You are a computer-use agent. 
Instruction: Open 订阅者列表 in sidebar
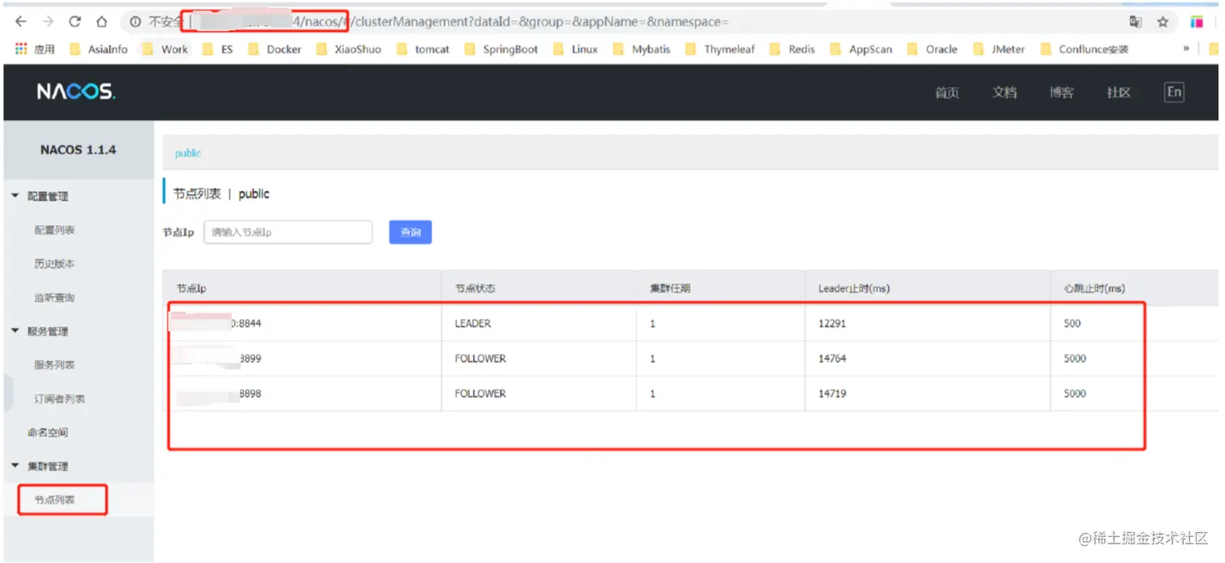tap(59, 399)
